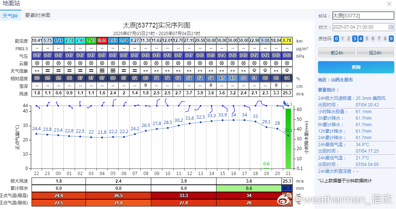
Task: Close the 地面站 panel with the X icon
Action: [x=389, y=4]
